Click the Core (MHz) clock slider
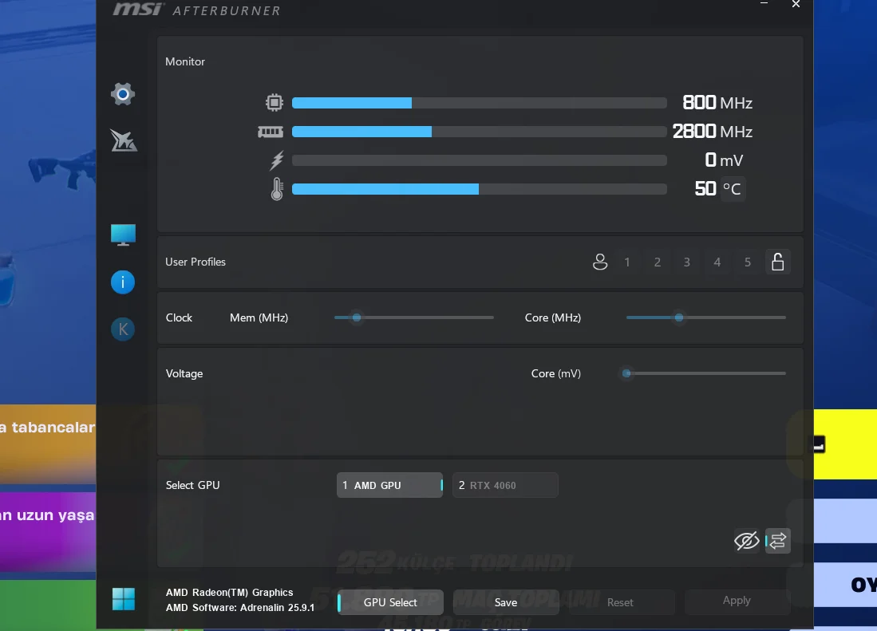The height and width of the screenshot is (631, 877). (706, 317)
